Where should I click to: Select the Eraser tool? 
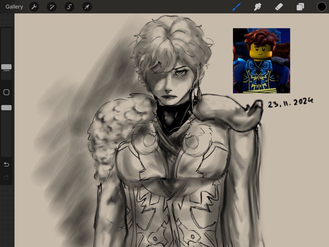279,7
